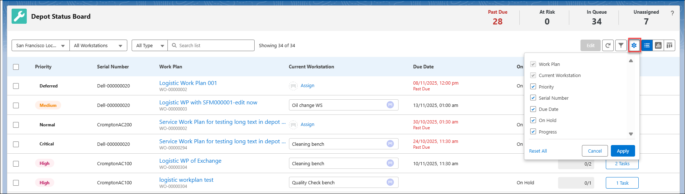Click the column settings gear icon
This screenshot has height=194, width=685.
[x=634, y=45]
